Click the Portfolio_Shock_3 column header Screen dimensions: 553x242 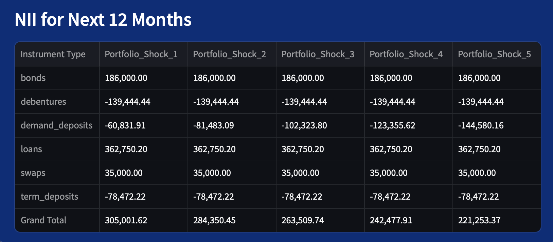point(318,54)
